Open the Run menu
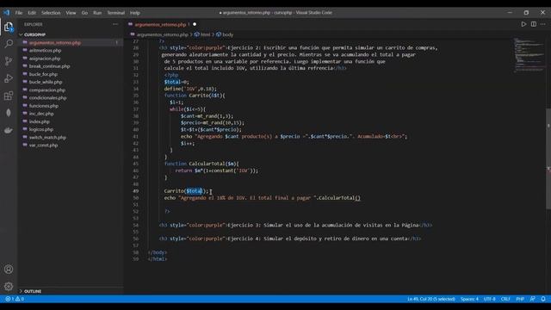The image size is (551, 310). 97,13
